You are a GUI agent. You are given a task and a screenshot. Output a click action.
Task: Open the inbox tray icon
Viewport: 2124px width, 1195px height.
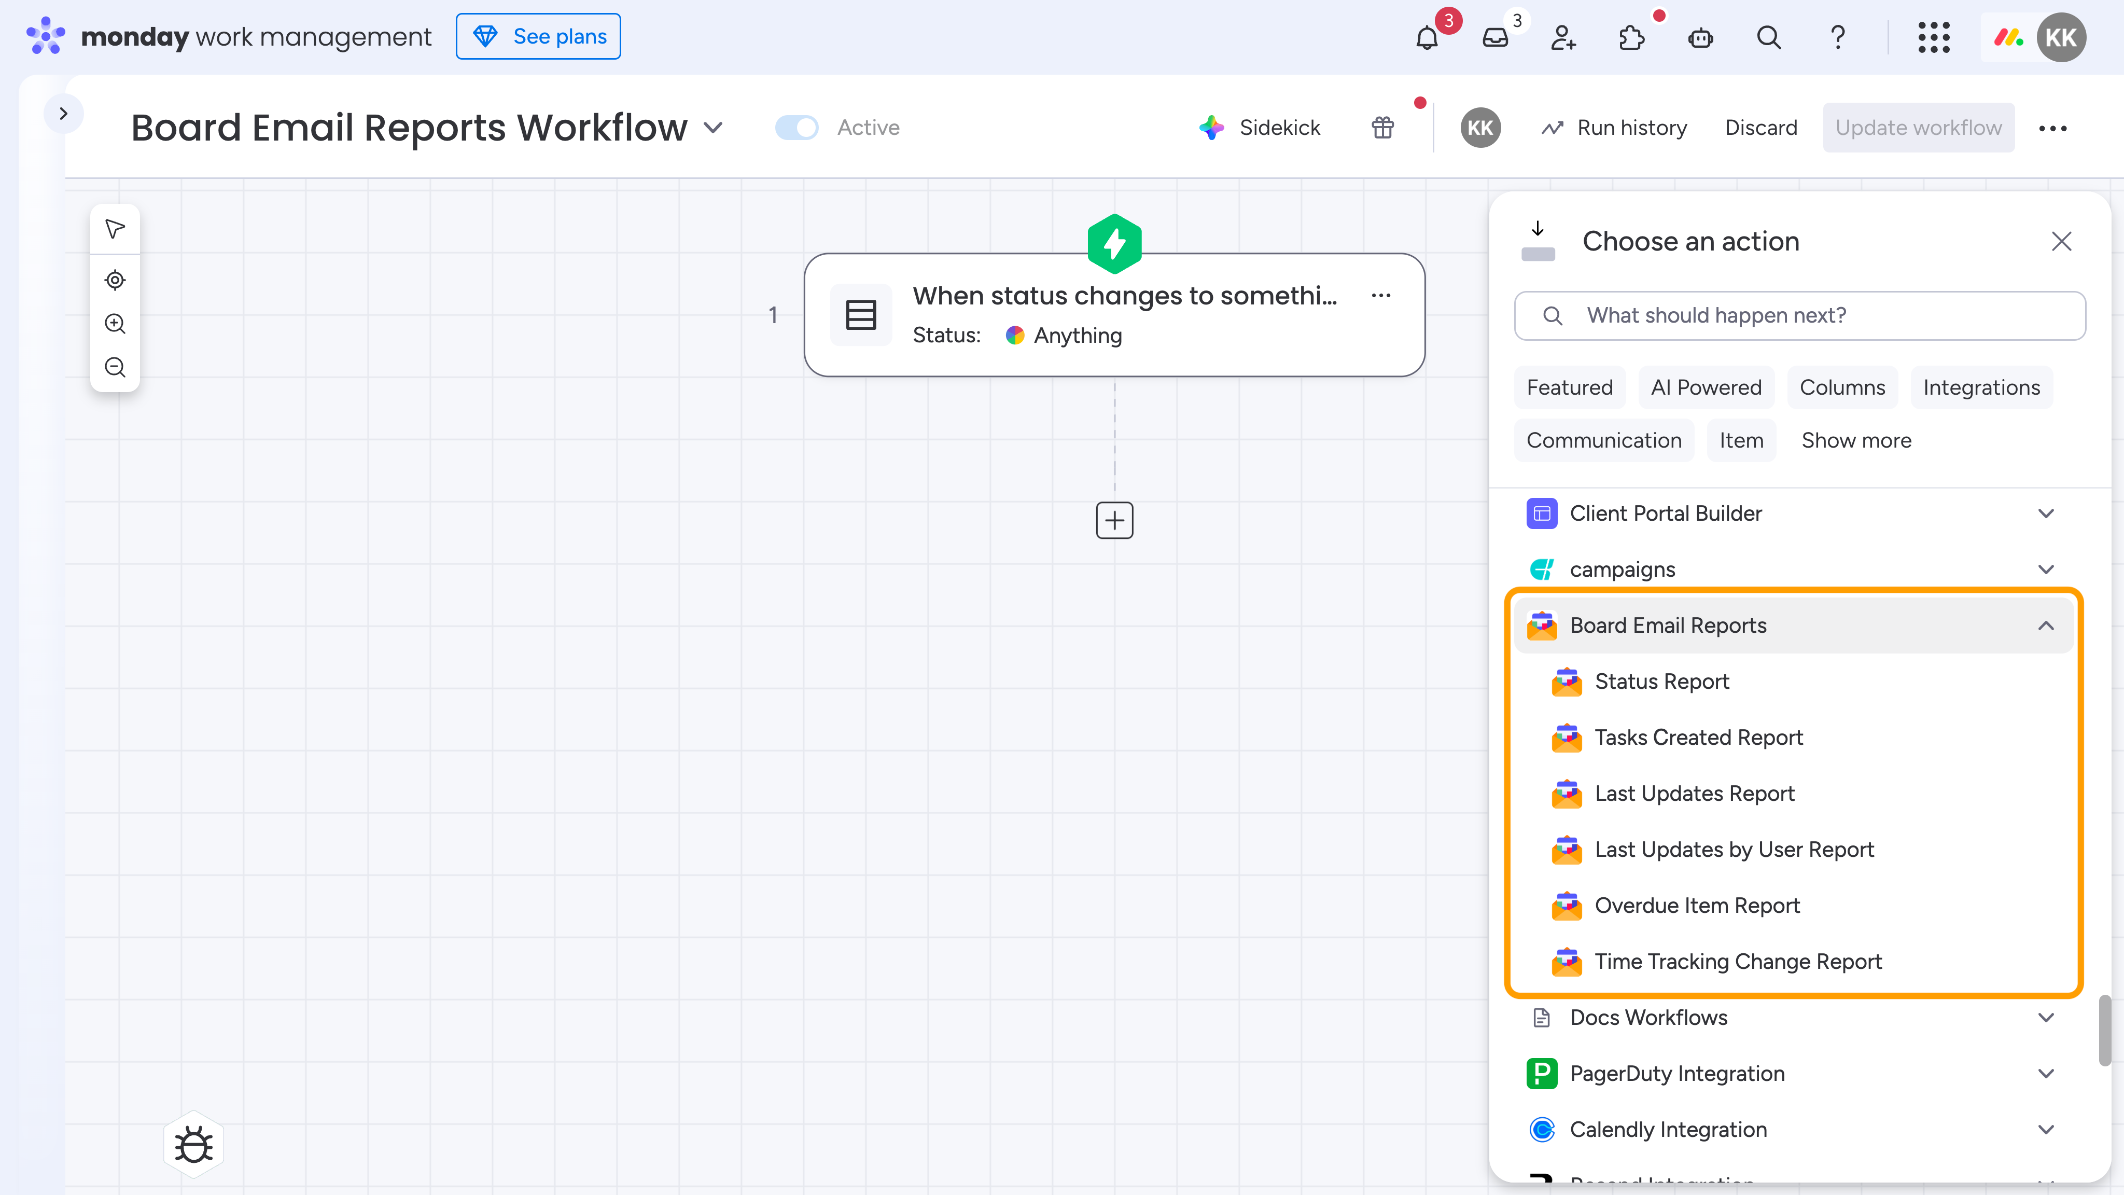(x=1495, y=38)
